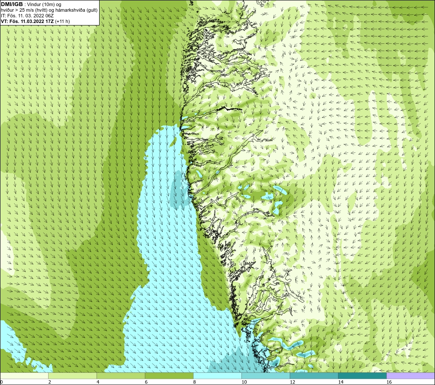The width and height of the screenshot is (435, 385).
Task: Click the 12–14 m/s teal legend swatch
Action: tap(314, 375)
